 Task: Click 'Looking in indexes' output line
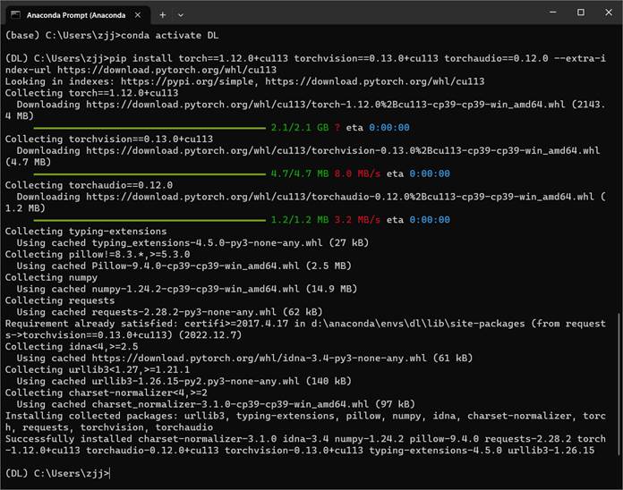(x=244, y=81)
